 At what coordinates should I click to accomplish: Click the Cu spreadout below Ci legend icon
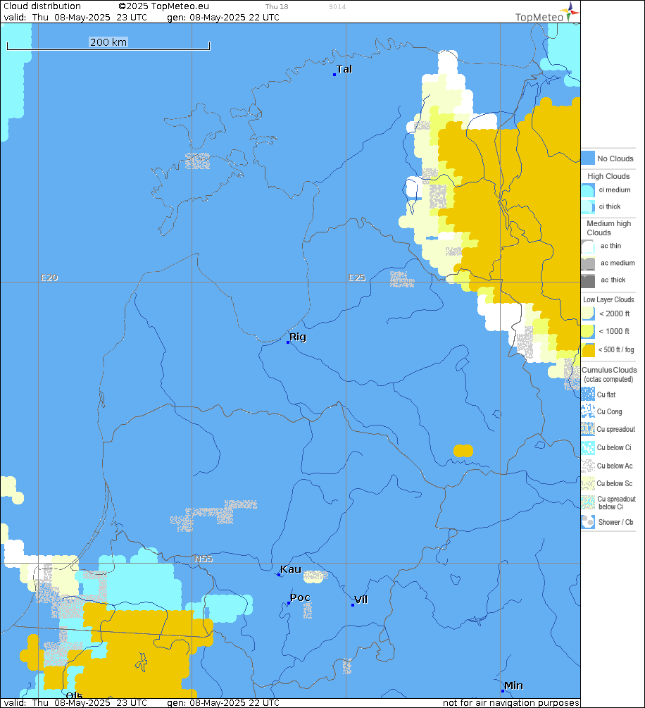click(588, 502)
